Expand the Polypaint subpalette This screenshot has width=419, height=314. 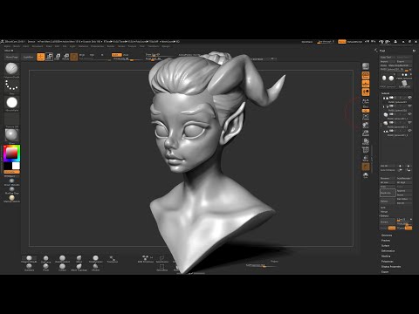coord(387,262)
